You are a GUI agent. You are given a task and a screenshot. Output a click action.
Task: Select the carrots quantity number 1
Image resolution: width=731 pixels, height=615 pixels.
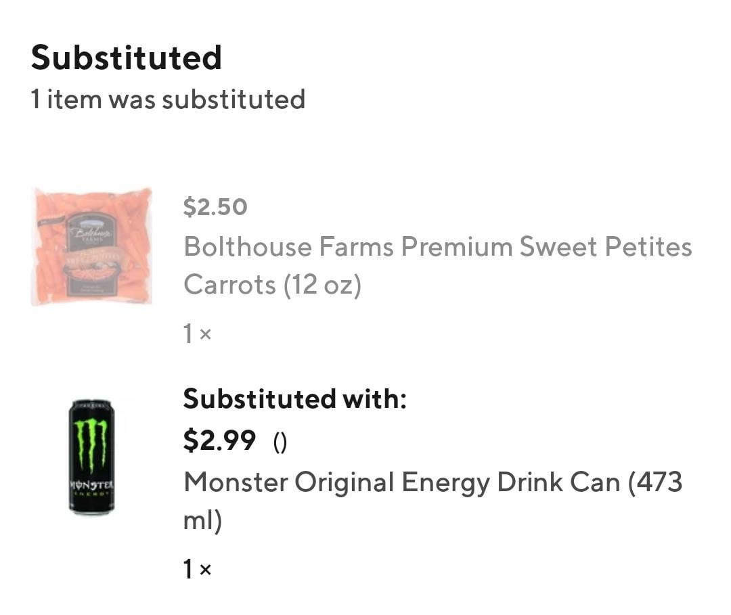point(188,334)
